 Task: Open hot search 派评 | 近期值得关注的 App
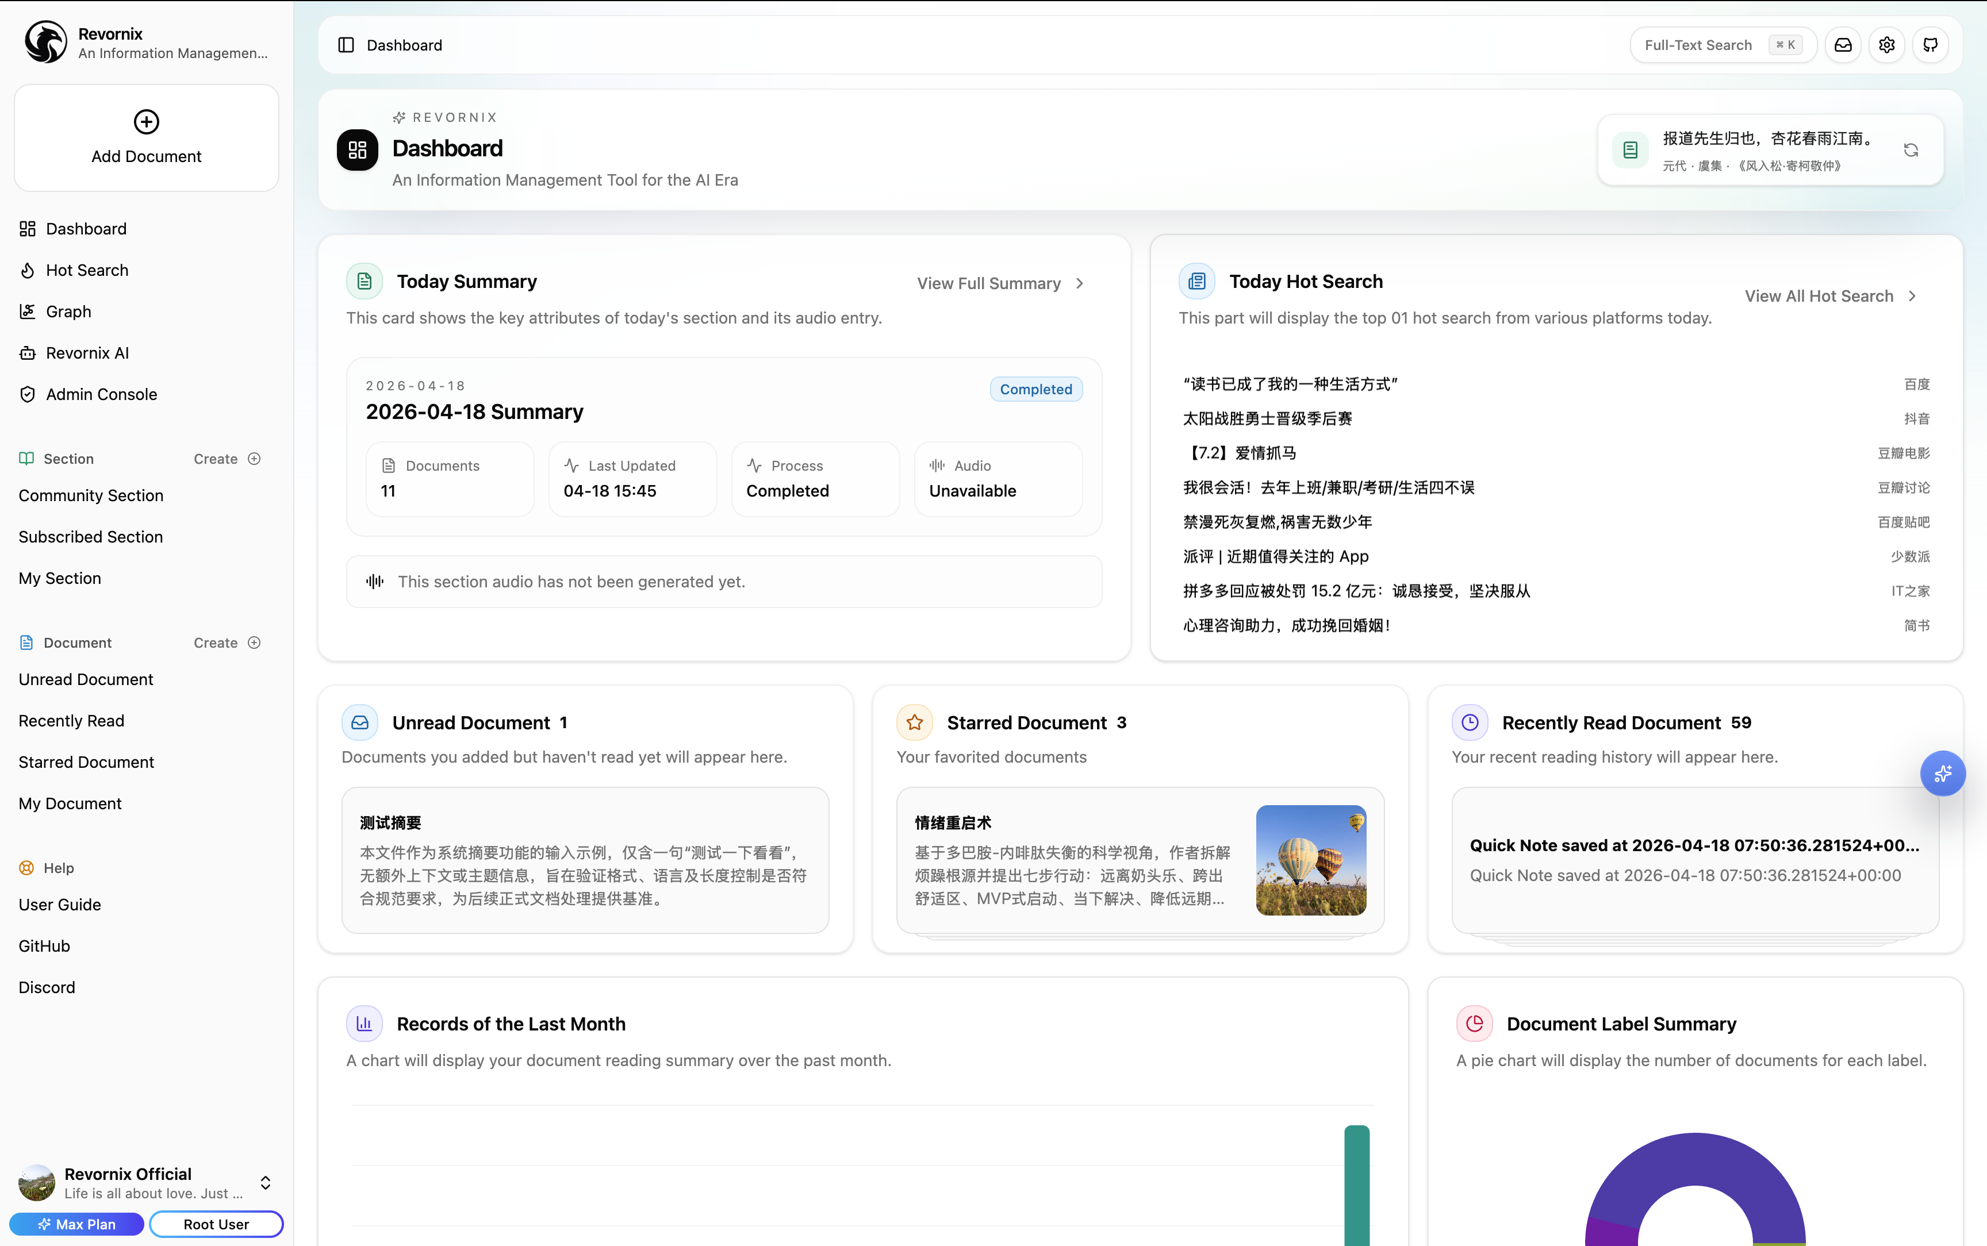tap(1276, 557)
